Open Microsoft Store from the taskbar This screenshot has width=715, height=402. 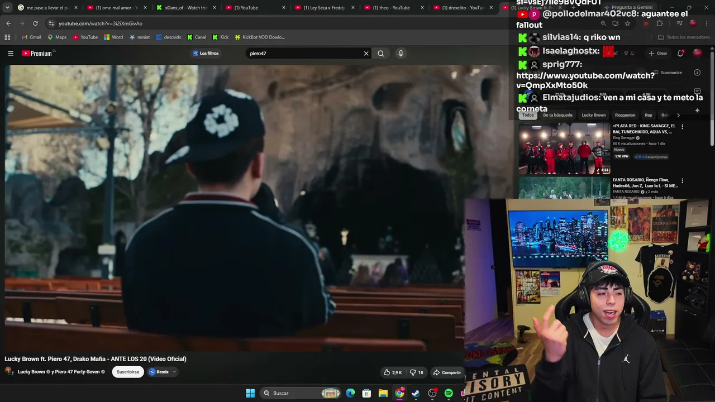tap(366, 393)
